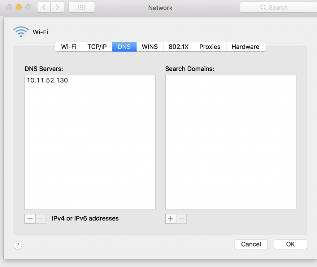Click the Search preferences field
This screenshot has width=317, height=267.
[x=279, y=7]
